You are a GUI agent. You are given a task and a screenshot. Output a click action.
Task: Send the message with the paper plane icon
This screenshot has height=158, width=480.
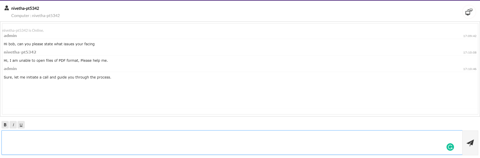(470, 143)
